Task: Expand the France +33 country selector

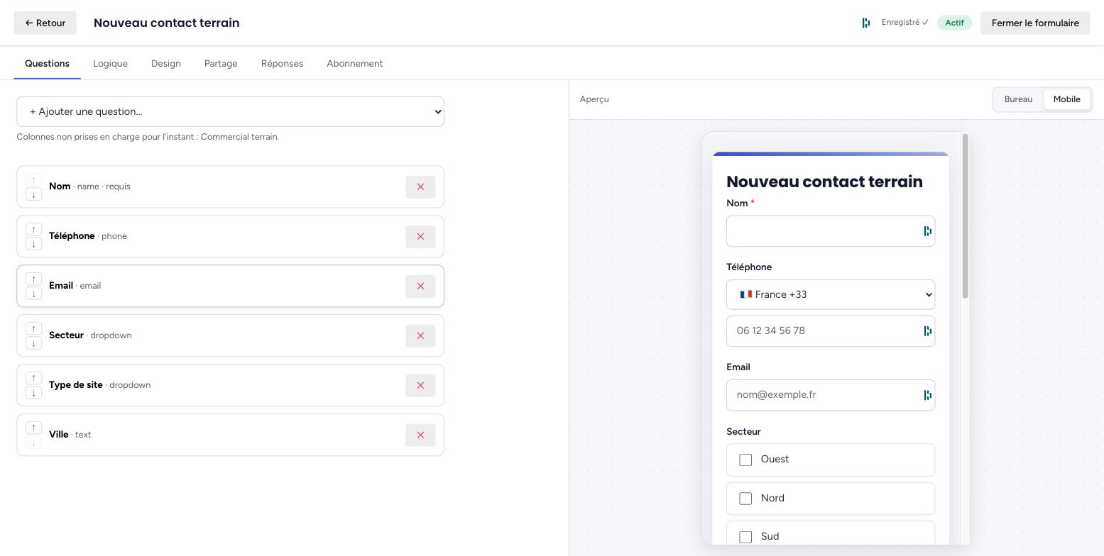Action: 831,294
